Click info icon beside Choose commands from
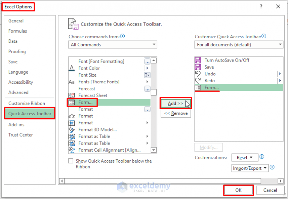Viewport: 288px width, 199px height. 122,36
